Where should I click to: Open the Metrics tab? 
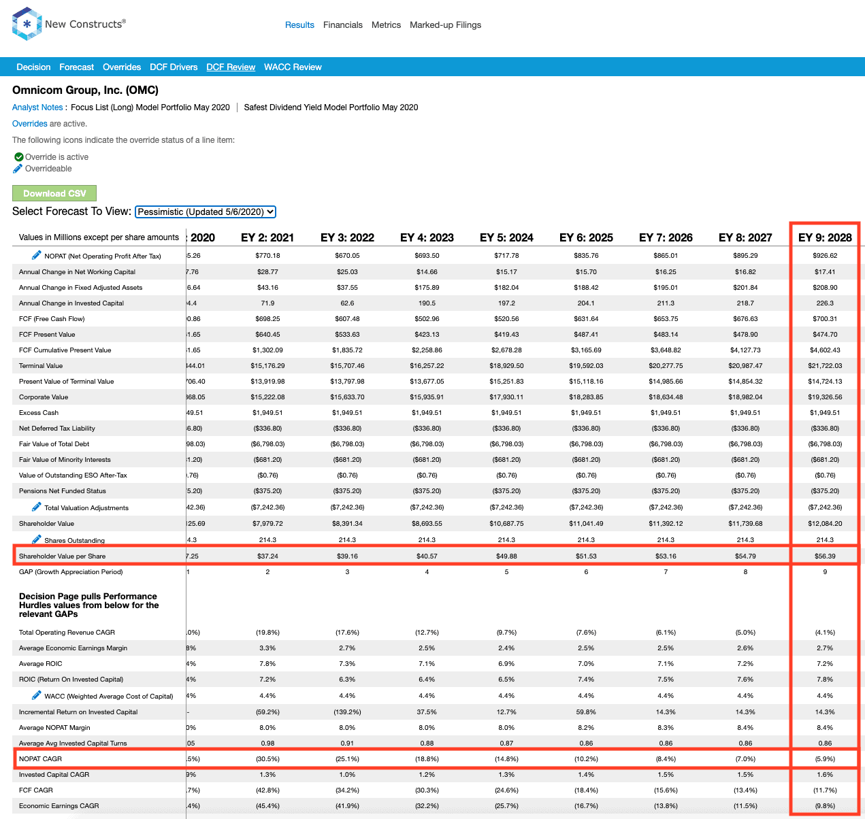[386, 25]
